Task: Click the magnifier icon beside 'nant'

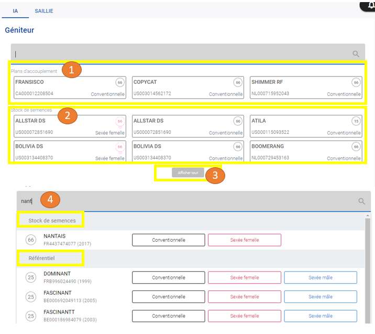Action: pyautogui.click(x=361, y=201)
